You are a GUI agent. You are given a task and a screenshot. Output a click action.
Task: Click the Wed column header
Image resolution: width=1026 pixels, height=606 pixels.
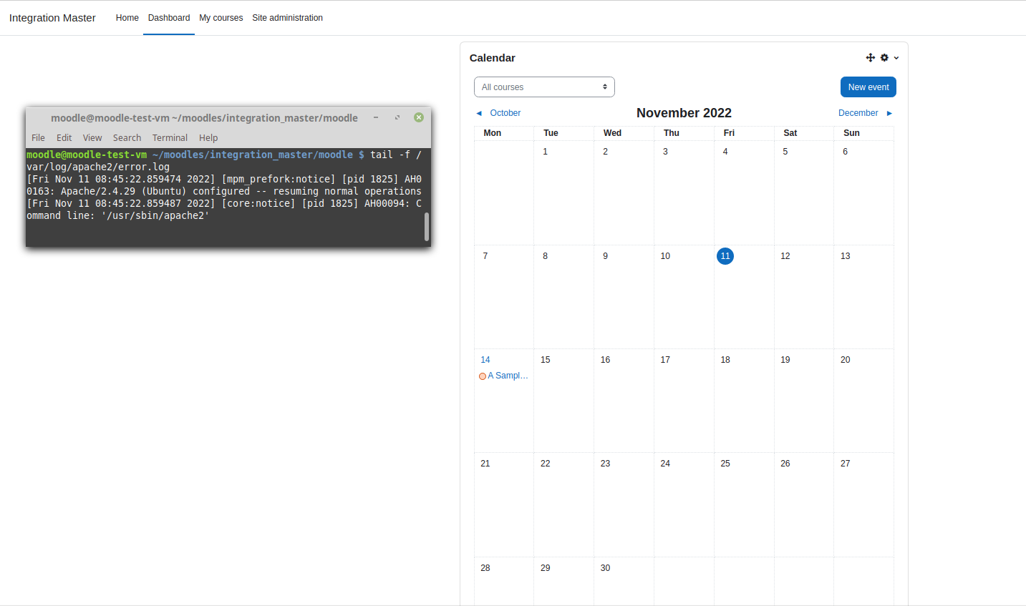click(x=612, y=133)
